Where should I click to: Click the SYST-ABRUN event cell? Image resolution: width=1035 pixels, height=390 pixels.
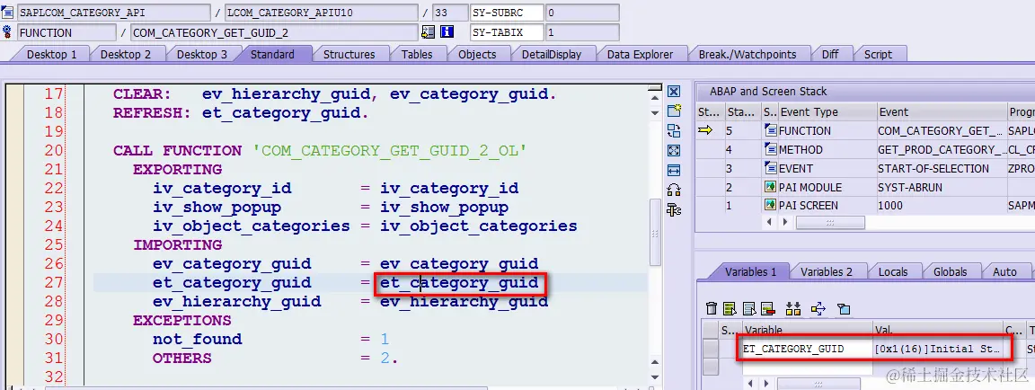(x=941, y=187)
